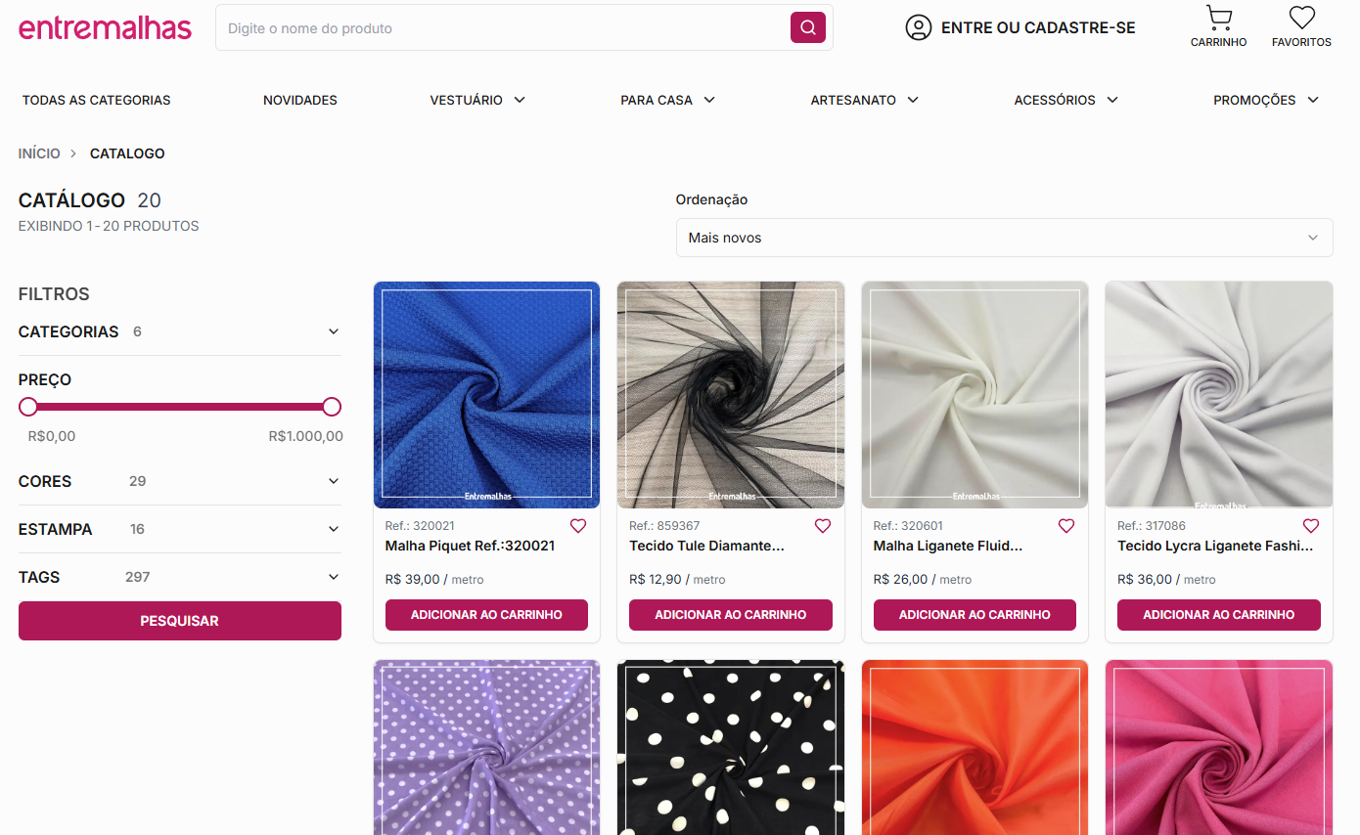Screen dimensions: 1360x835
Task: Add Malha Liganete Fluid to cart
Action: 975,615
